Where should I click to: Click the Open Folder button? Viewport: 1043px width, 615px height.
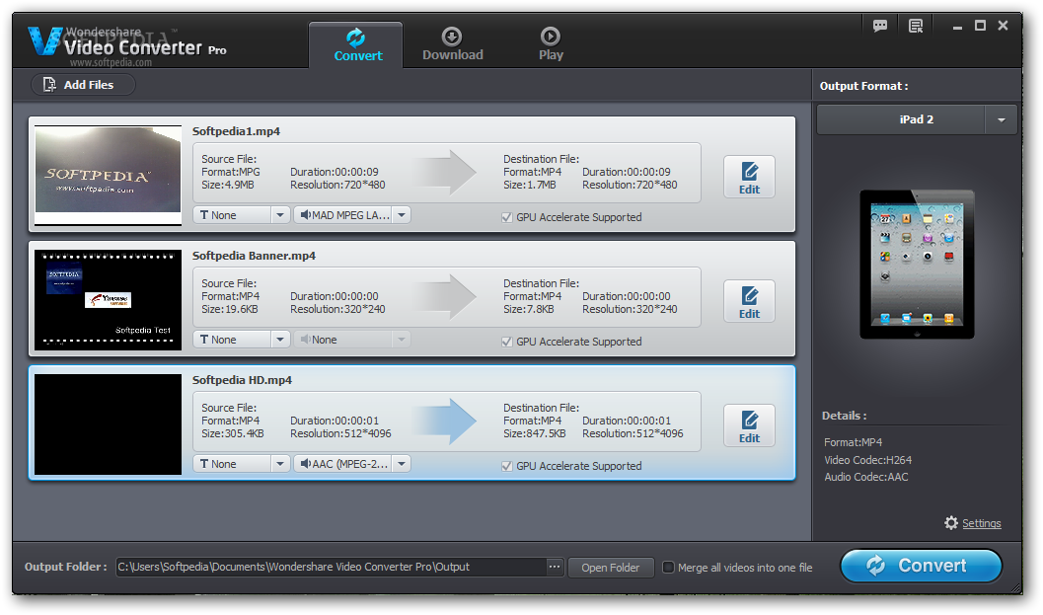(611, 568)
